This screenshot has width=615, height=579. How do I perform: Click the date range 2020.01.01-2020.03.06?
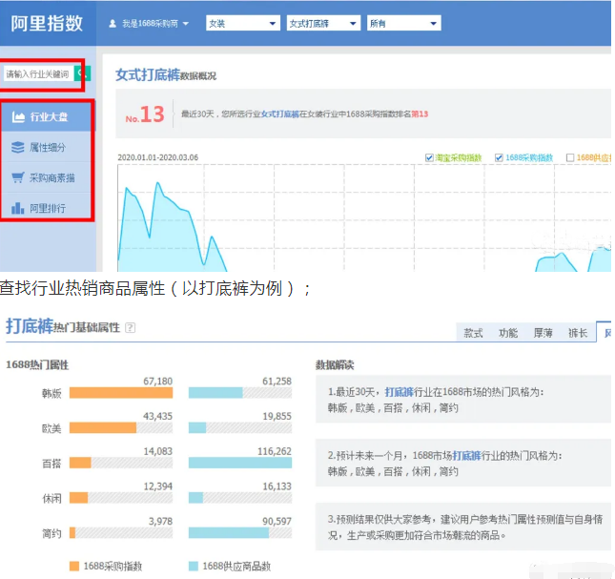click(x=157, y=157)
